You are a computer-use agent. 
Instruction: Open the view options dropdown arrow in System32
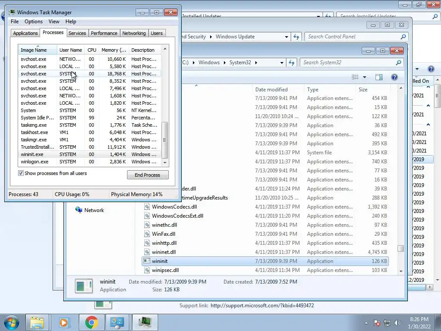point(364,77)
